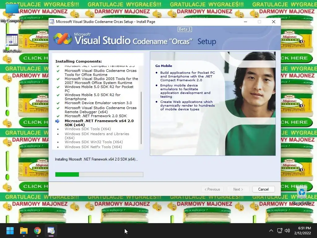Image resolution: width=317 pixels, height=238 pixels.
Task: Select Windows SDK NetFx Tools (X64) entry
Action: (93, 147)
